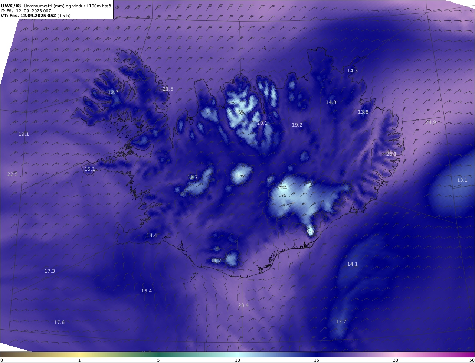
Task: Click the 25.1 value near the east coast
Action: [392, 154]
